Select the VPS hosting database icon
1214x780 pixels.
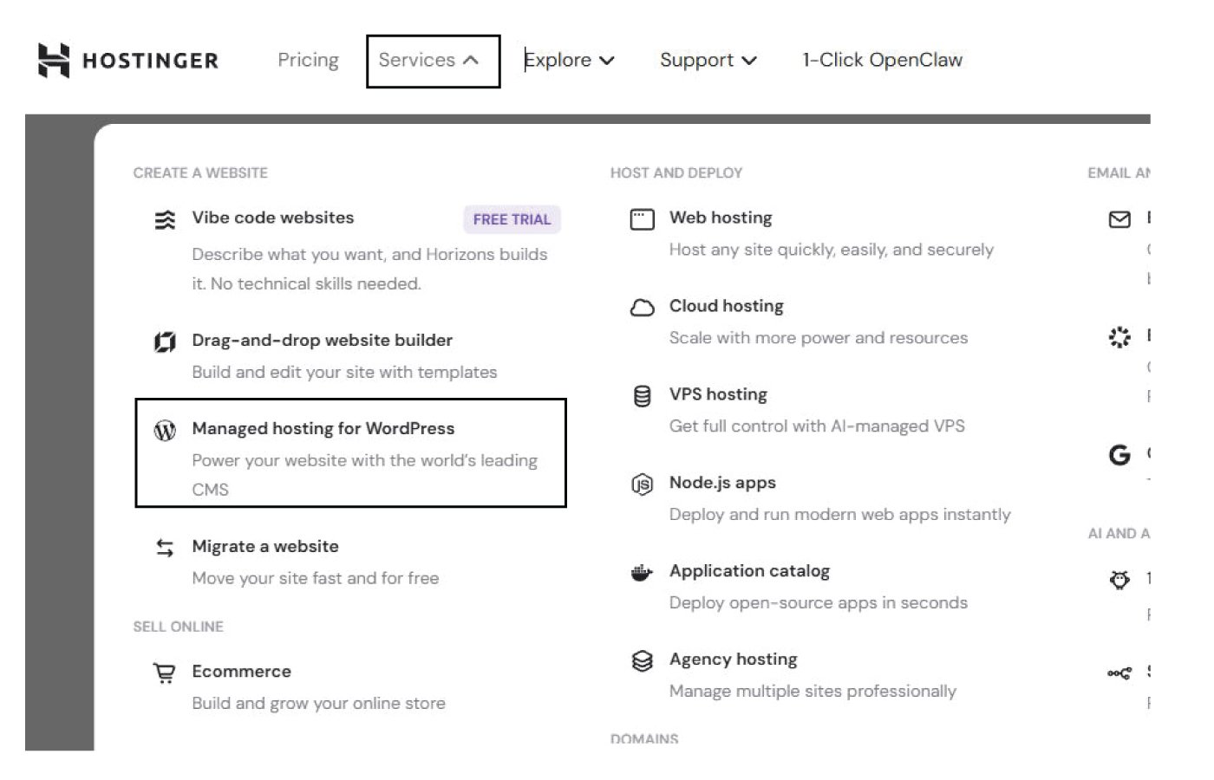click(642, 395)
